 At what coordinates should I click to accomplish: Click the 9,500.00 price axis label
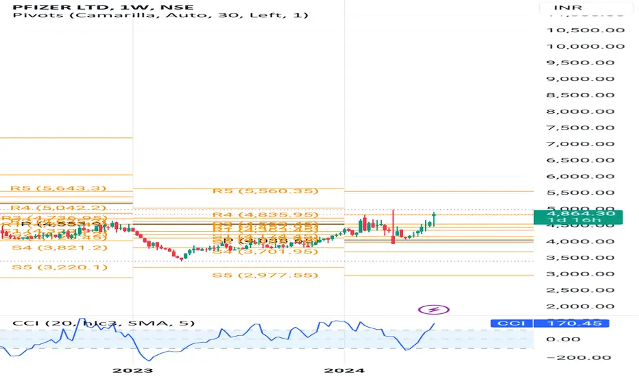580,63
